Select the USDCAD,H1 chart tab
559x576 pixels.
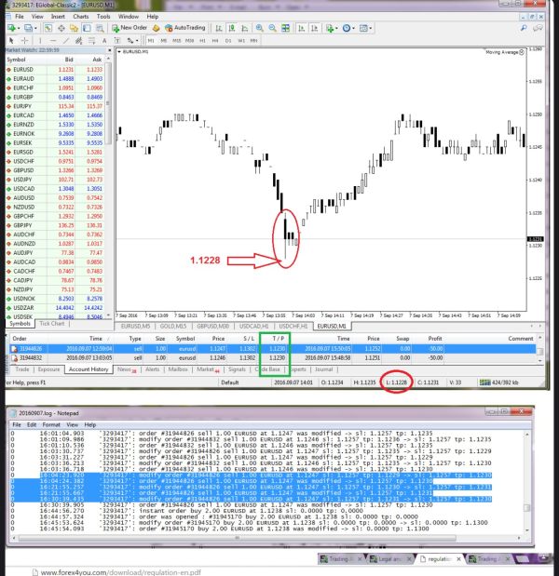coord(254,327)
